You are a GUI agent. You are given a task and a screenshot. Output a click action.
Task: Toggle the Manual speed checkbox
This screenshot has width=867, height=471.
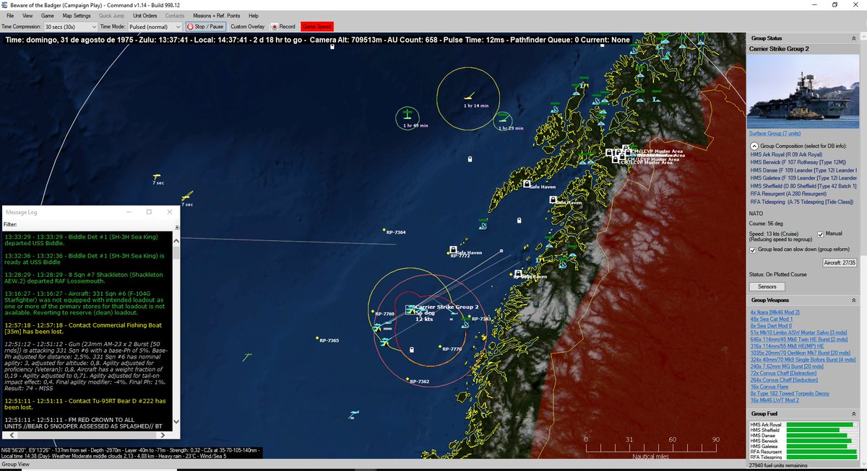(x=820, y=234)
